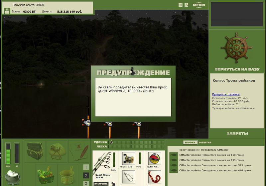
Task: Click 'Рыбаков на базе: 2' line
Action: [x=225, y=104]
